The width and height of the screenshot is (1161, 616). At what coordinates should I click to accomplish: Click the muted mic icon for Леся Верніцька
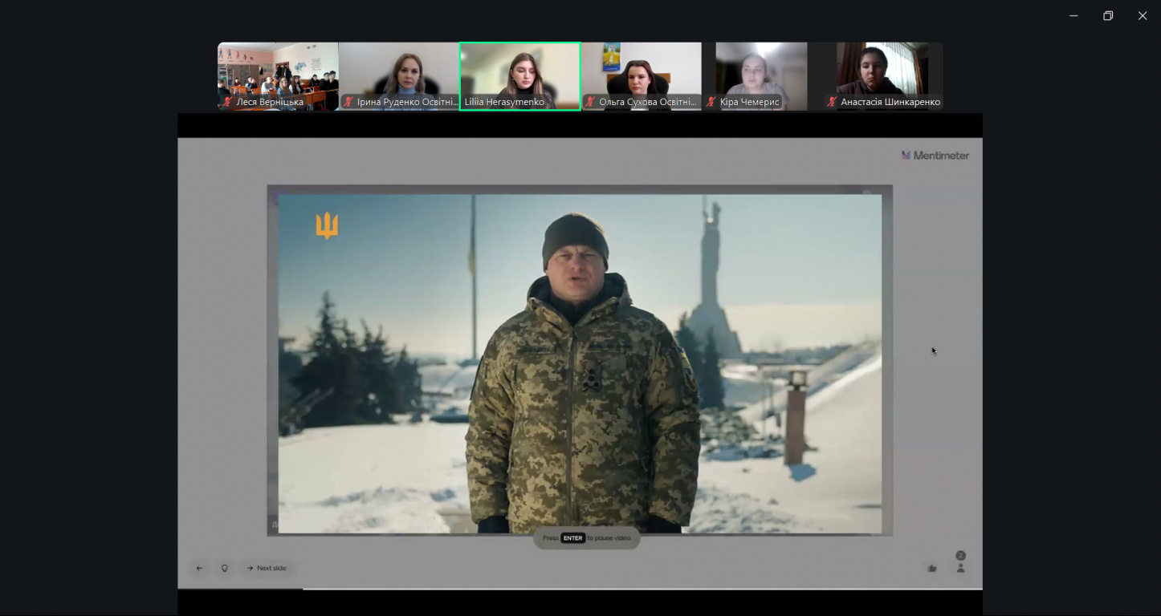[x=228, y=102]
